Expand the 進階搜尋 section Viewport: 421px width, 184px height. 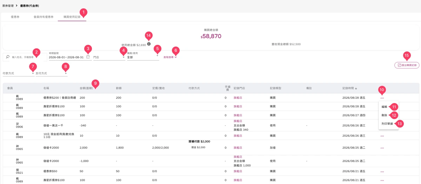click(170, 57)
